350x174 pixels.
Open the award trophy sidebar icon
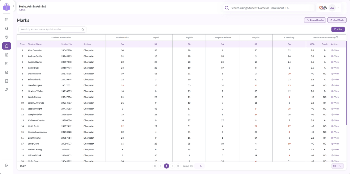tap(6, 37)
